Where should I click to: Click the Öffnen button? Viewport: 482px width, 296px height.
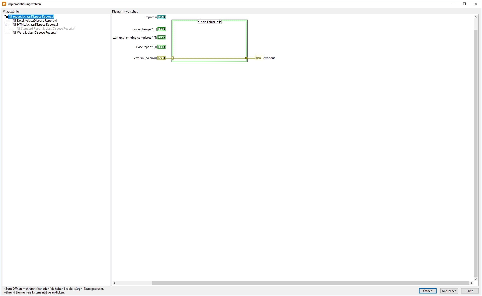(427, 291)
